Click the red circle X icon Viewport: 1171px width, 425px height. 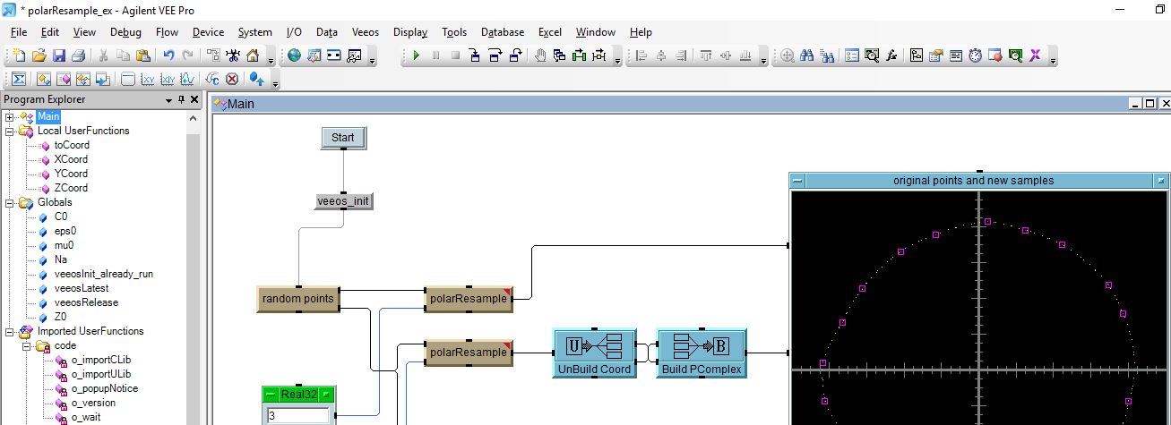232,79
